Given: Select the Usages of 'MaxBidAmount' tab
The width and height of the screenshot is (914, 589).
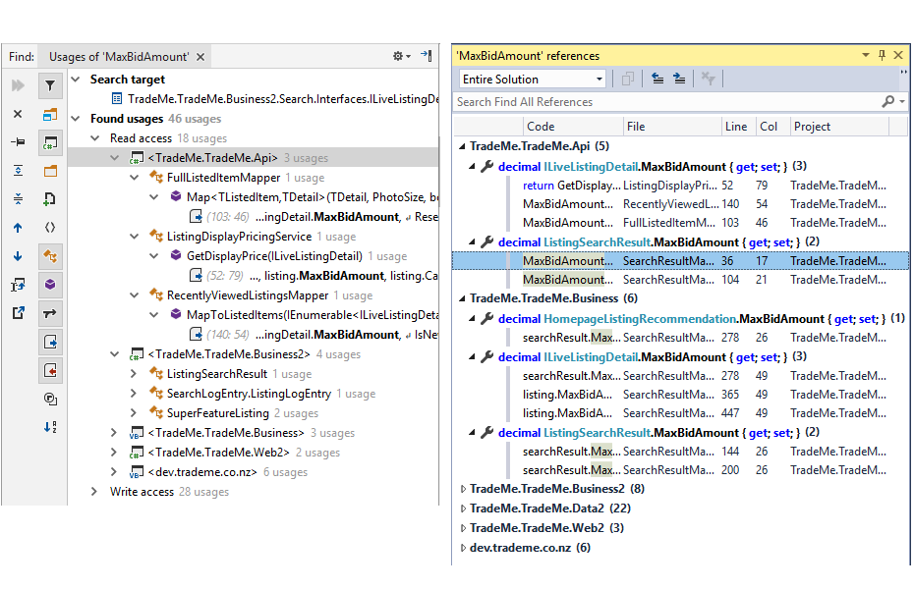Looking at the screenshot, I should 119,57.
